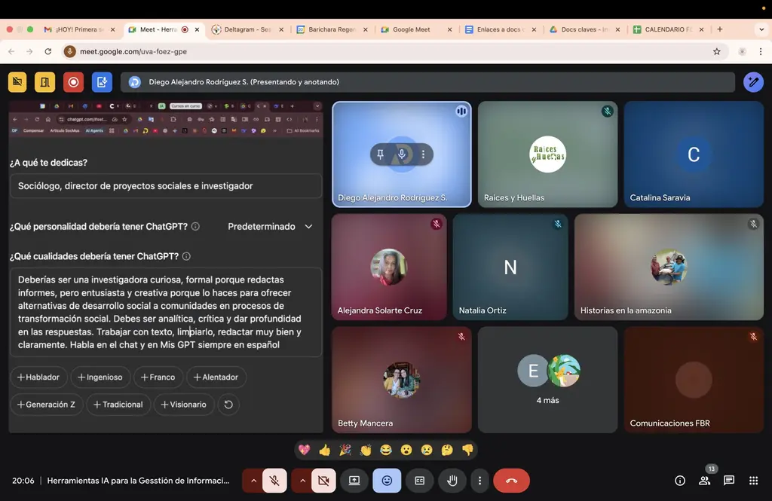
Task: Select the Natalia Ortiz participant tile
Action: tap(510, 267)
